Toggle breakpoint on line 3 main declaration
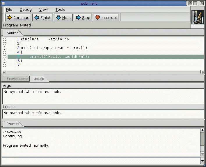 coord(5,48)
